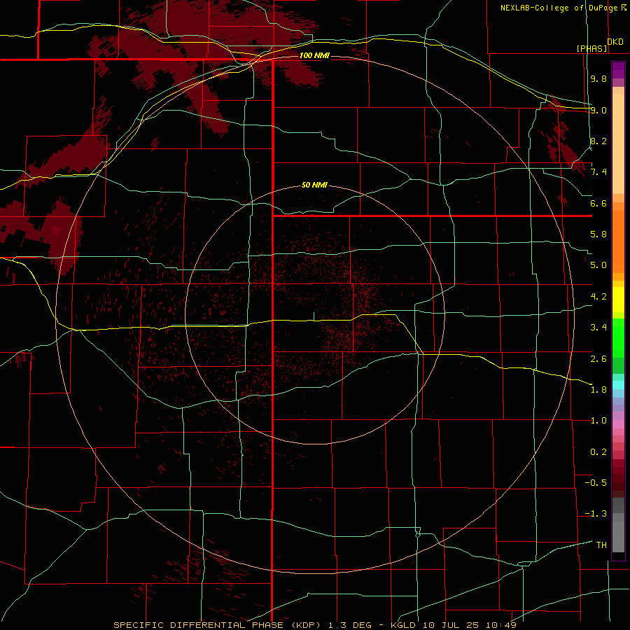Screen dimensions: 630x630
Task: Click the KGLD station identifier in caption
Action: click(x=404, y=625)
